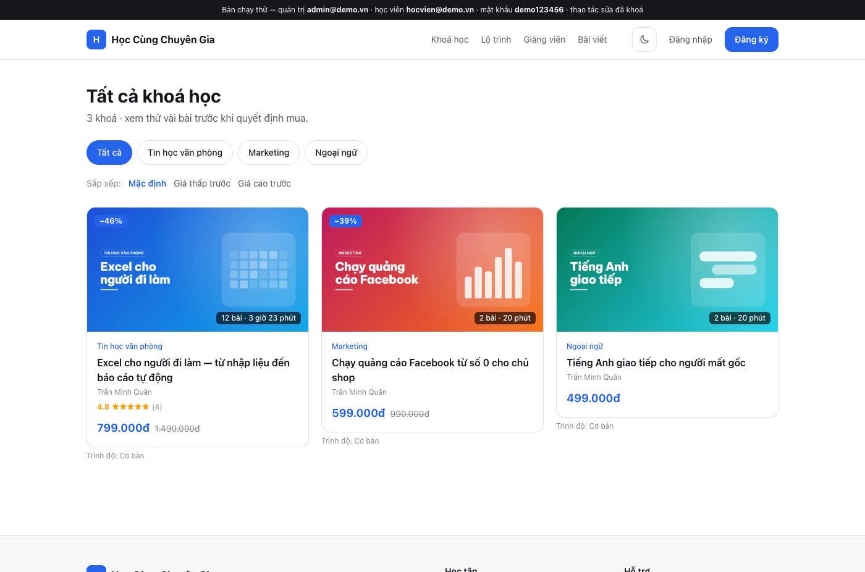Sort by Mặc định
Image resolution: width=865 pixels, height=572 pixels.
pos(147,183)
